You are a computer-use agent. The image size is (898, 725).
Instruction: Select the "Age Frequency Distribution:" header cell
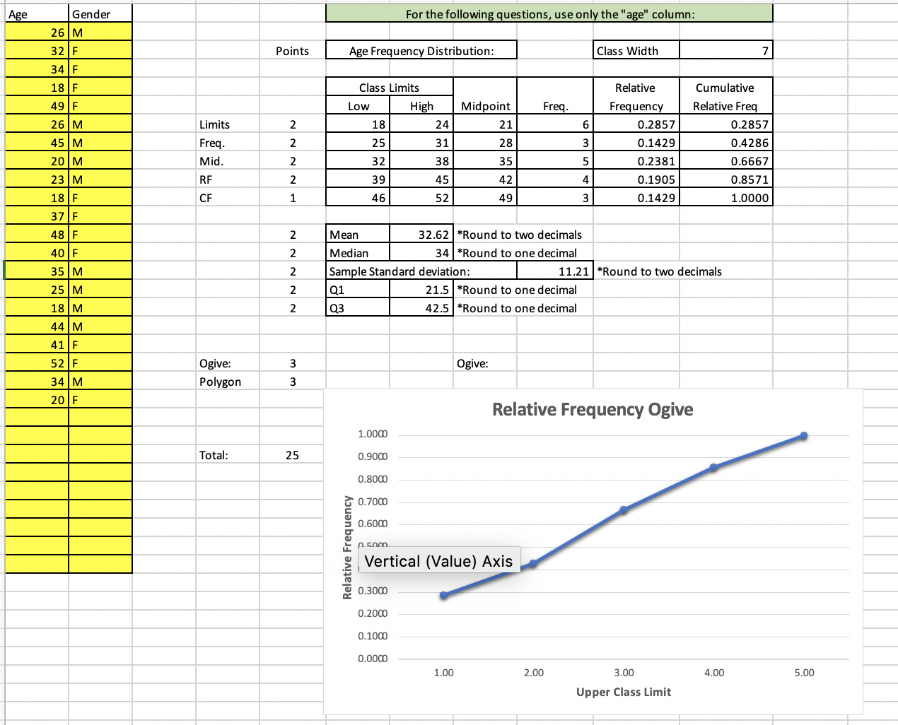click(421, 50)
